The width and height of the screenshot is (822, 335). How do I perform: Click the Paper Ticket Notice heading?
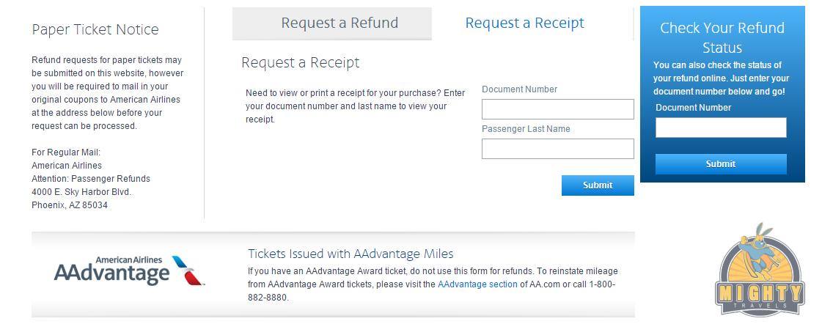click(95, 30)
